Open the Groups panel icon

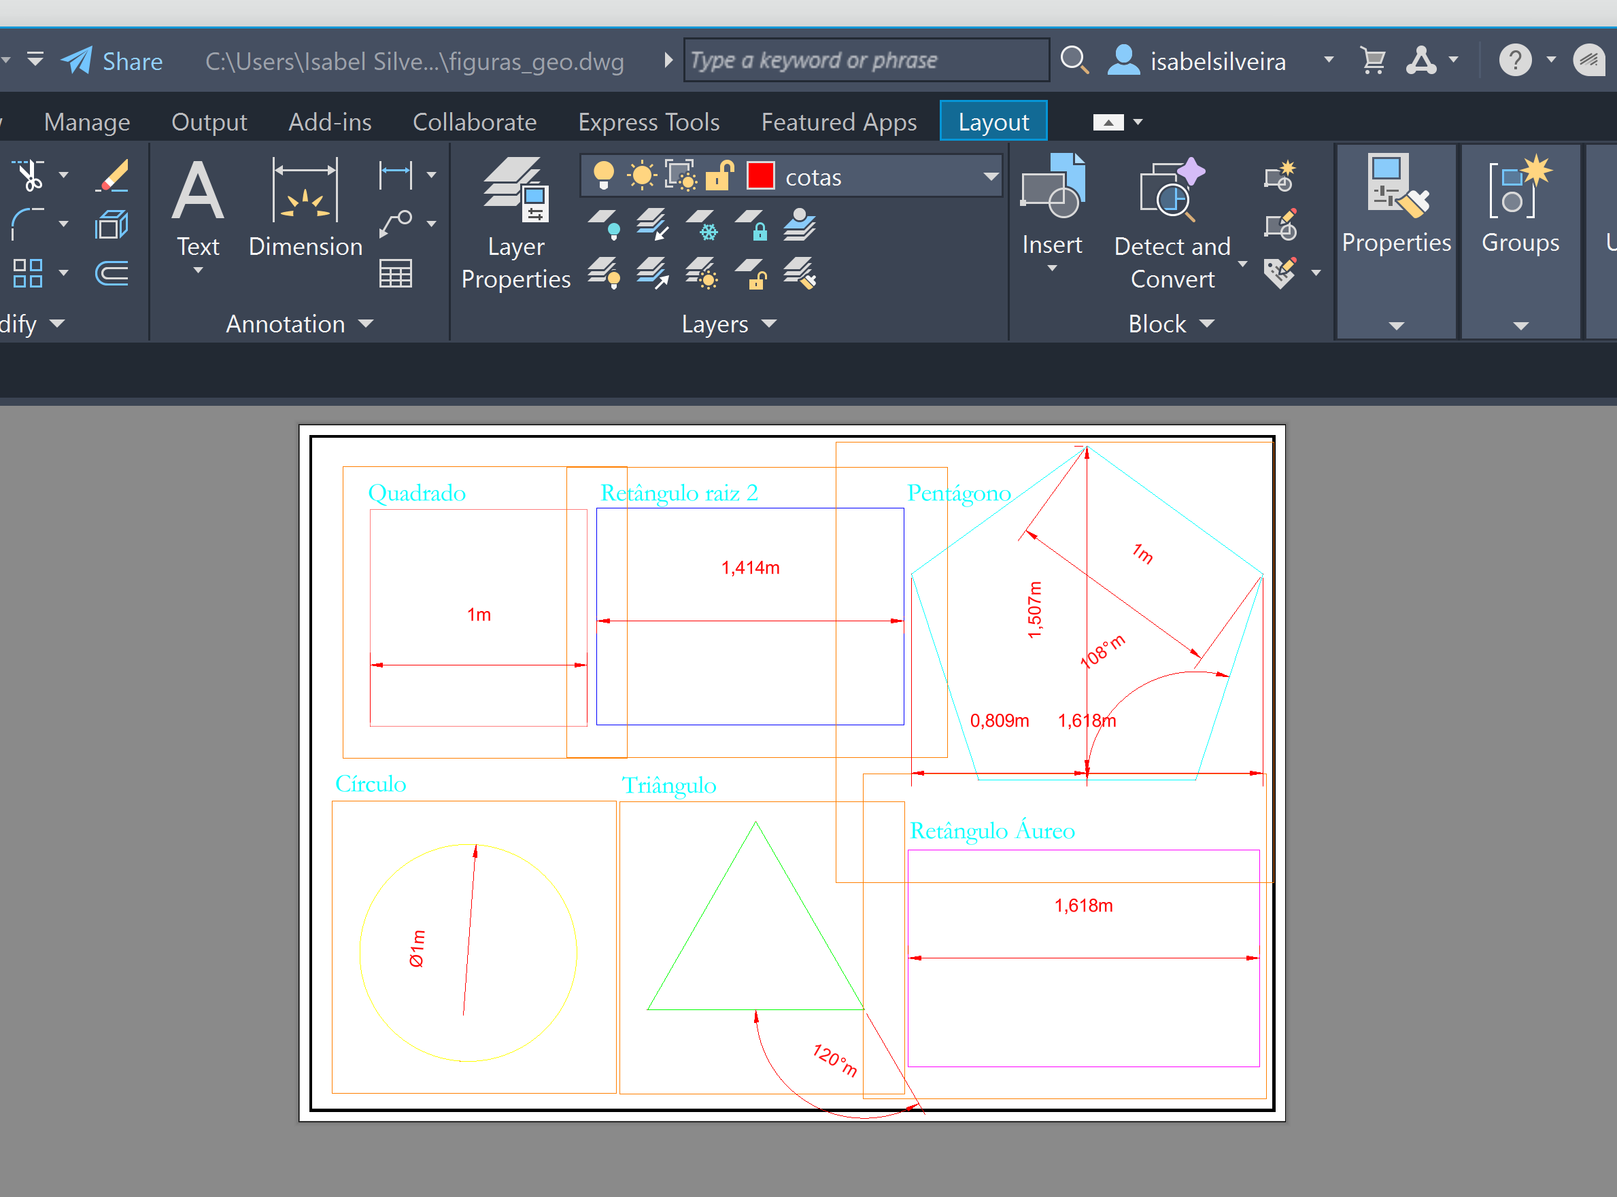1520,188
